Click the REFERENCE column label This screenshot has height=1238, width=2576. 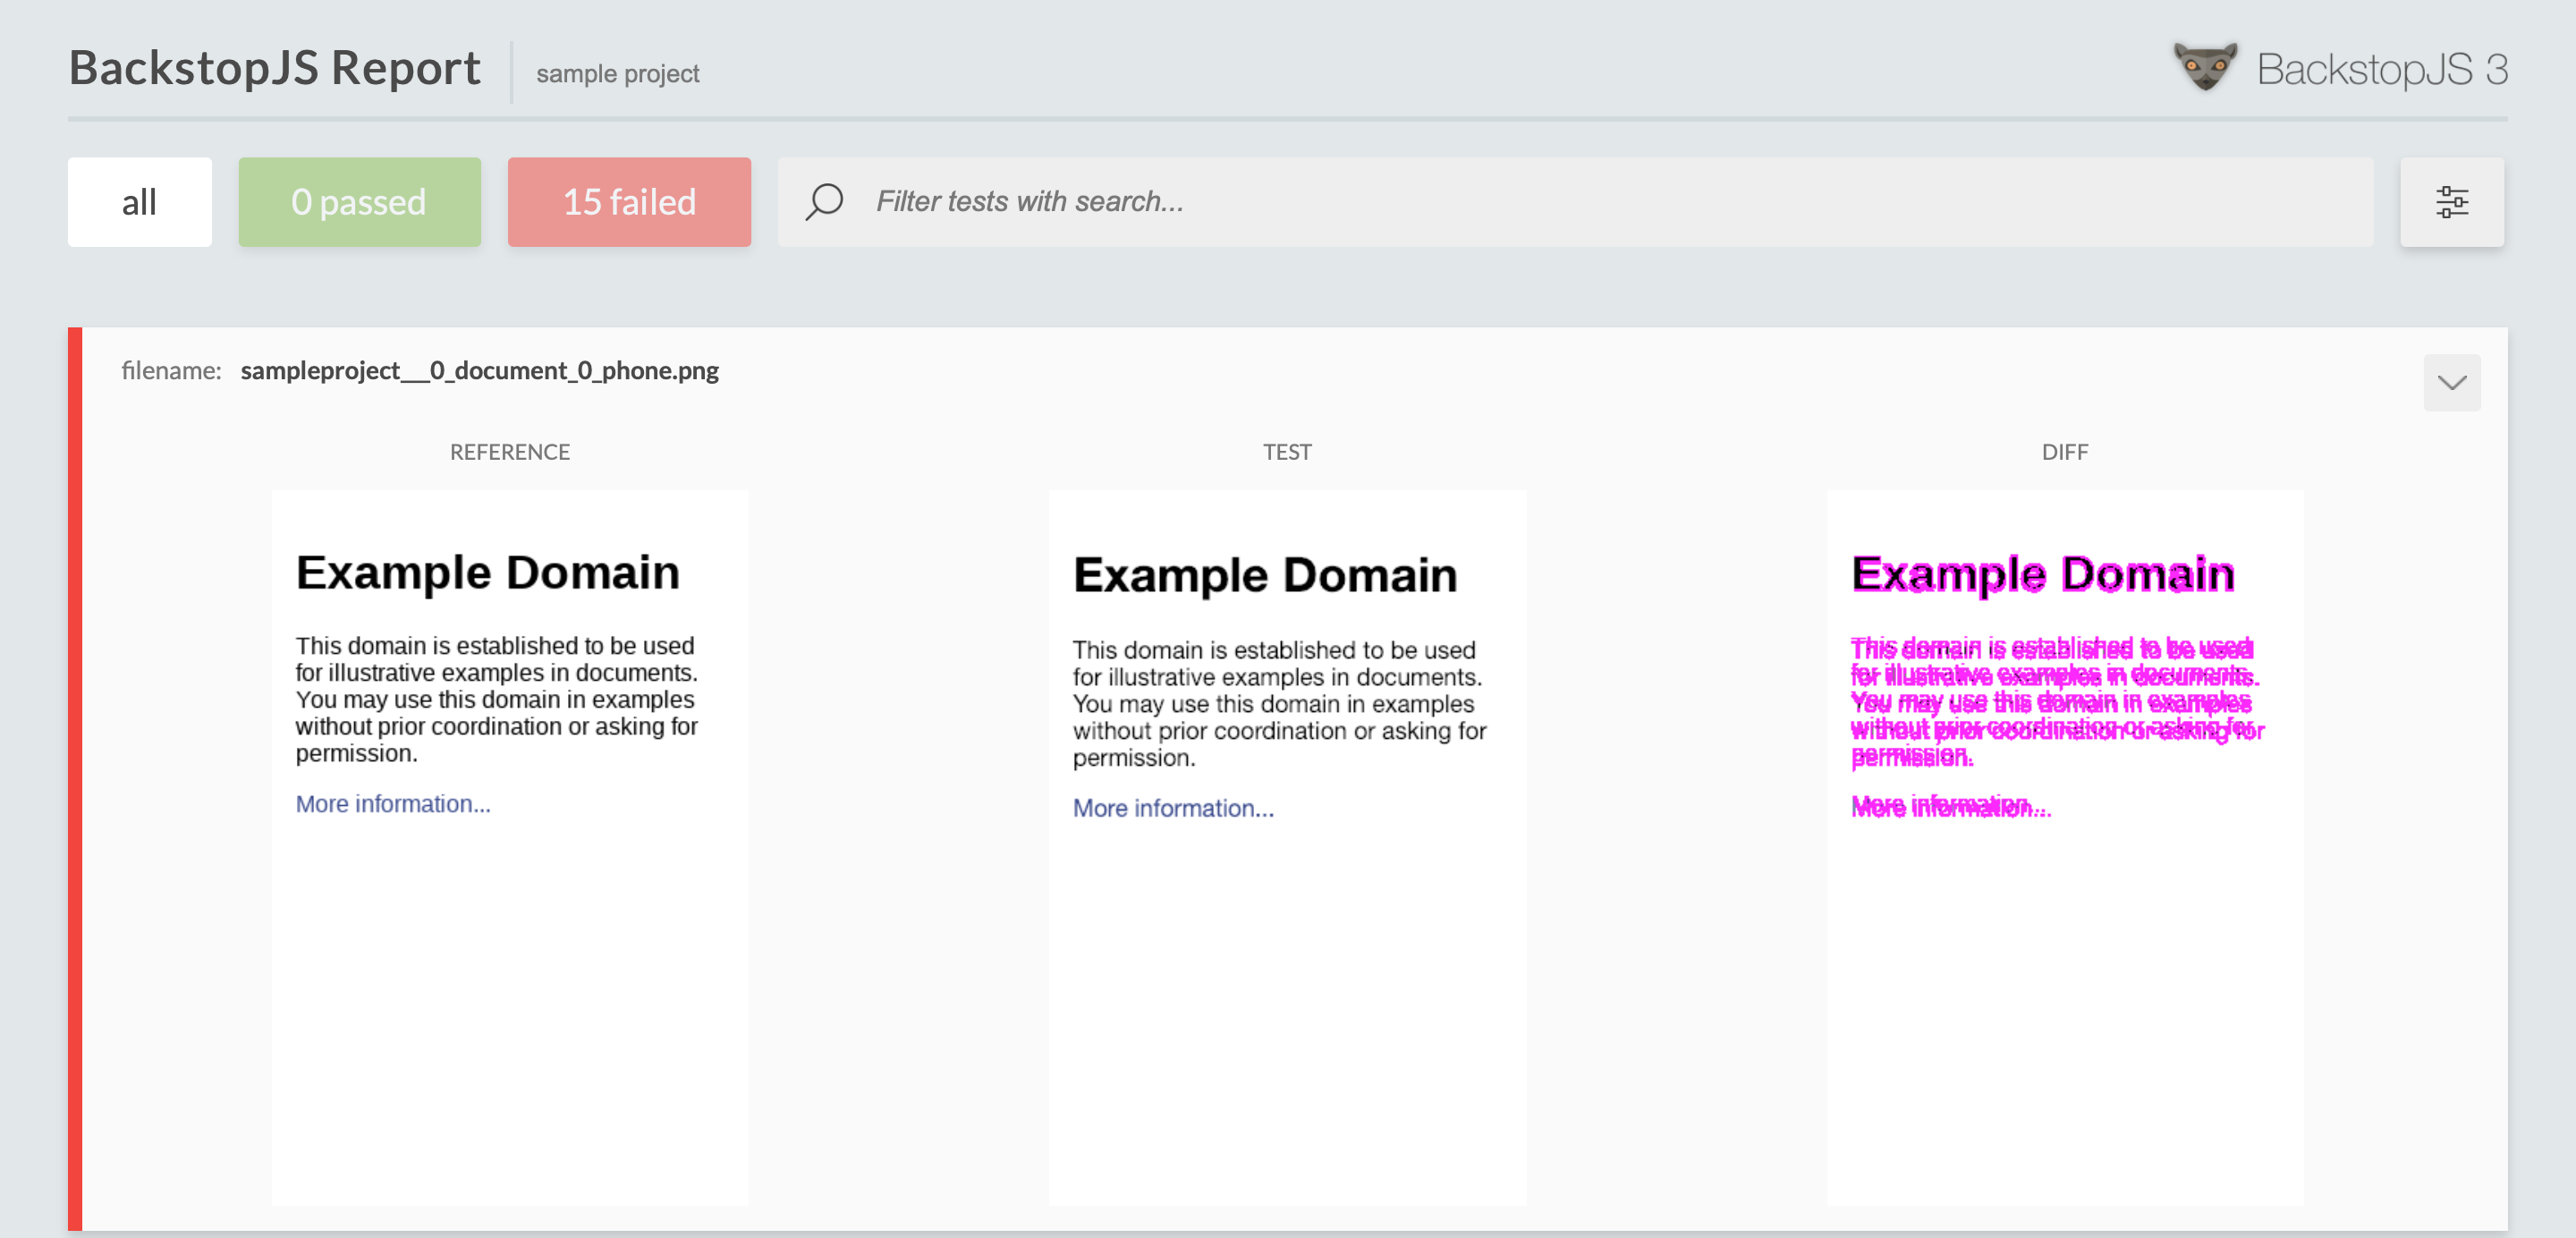tap(509, 452)
